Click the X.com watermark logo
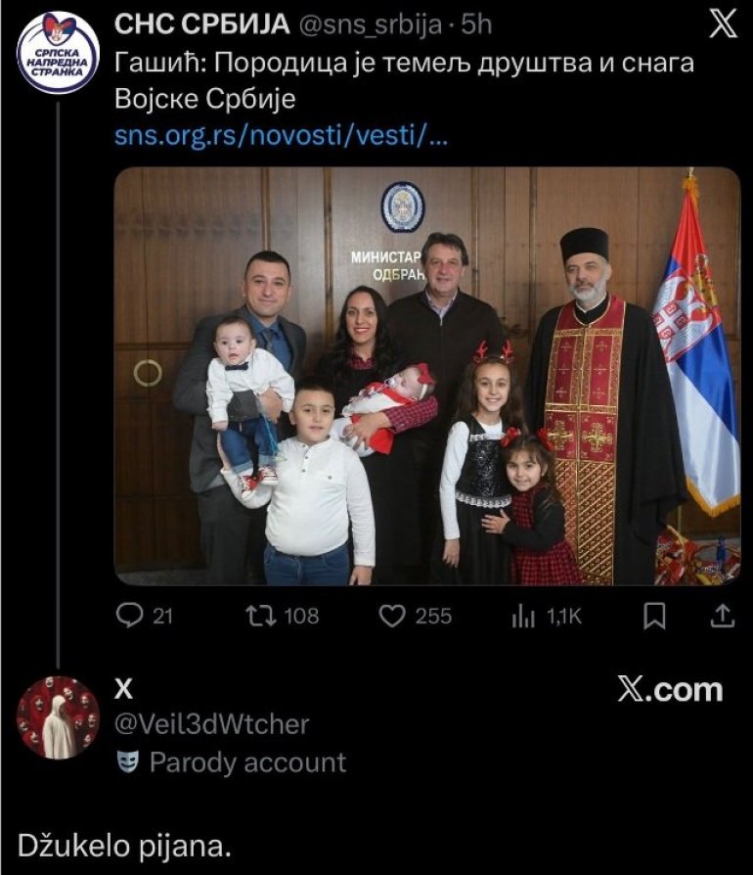 [x=670, y=690]
